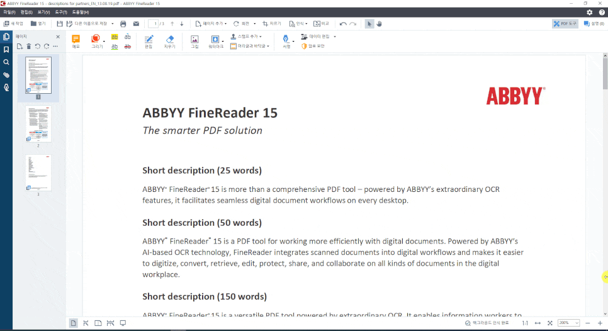This screenshot has height=331, width=608.
Task: Open the Digital Signatures sidebar panel
Action: tap(6, 87)
